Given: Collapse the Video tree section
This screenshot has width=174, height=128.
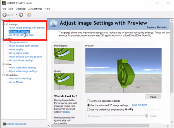Looking at the screenshot, I should coord(4,64).
